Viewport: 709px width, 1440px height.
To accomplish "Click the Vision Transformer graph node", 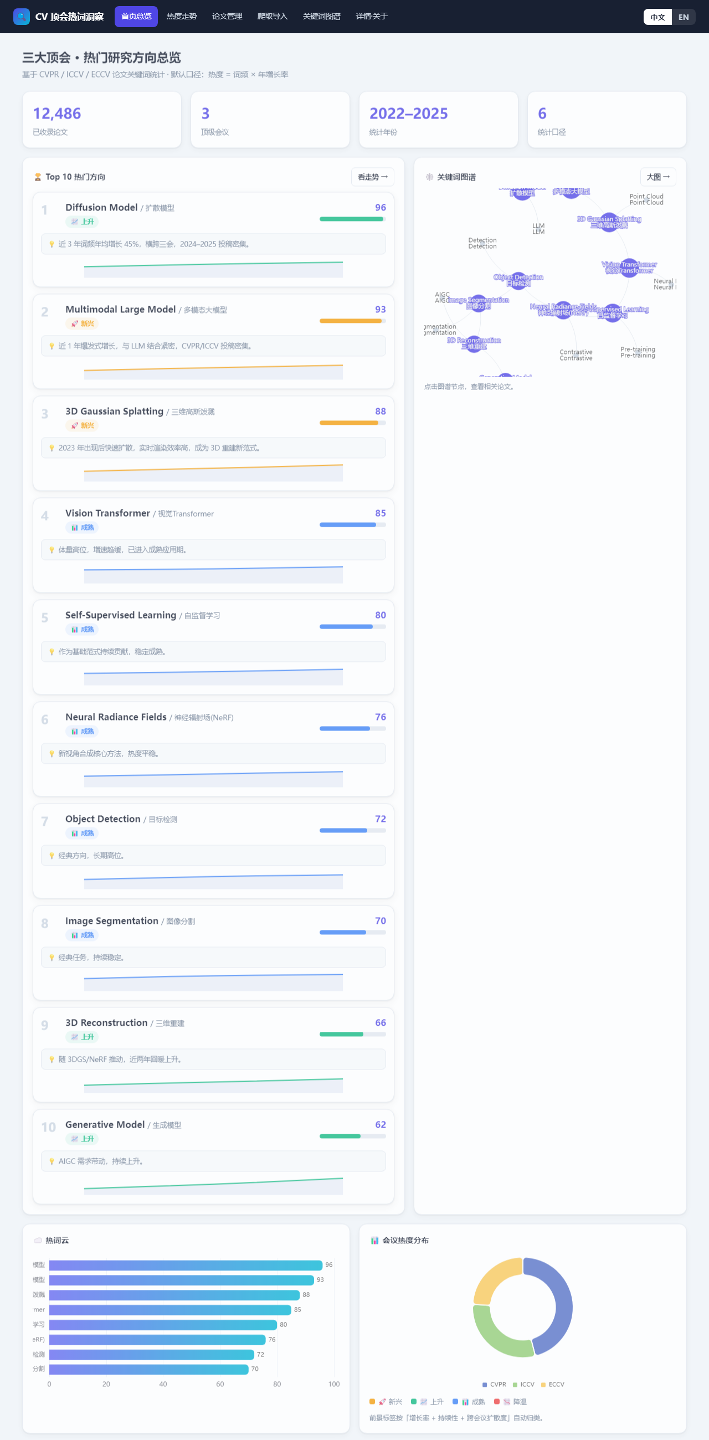I will click(x=629, y=268).
